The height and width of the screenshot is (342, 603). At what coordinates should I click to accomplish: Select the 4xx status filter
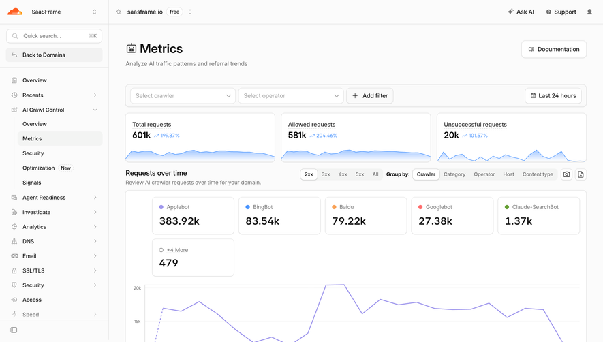pos(343,174)
